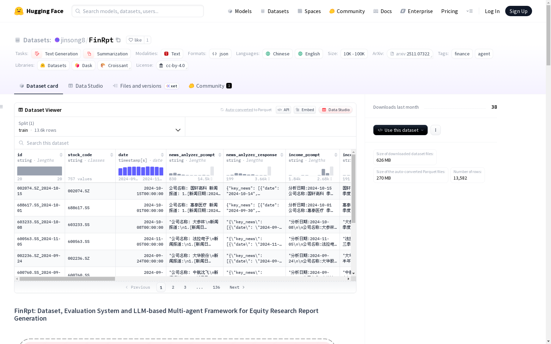Click the date column histogram

141,171
